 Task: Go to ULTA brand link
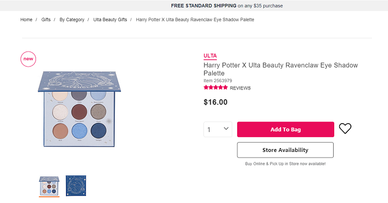click(210, 56)
